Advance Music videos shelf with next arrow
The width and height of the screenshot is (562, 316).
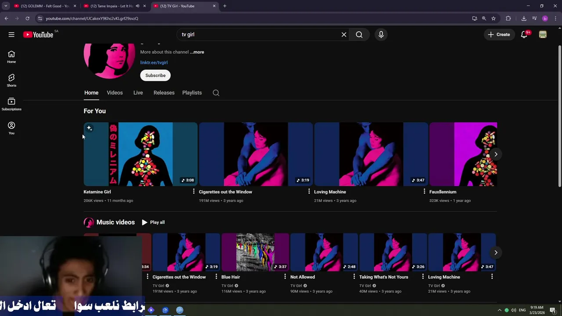point(496,252)
